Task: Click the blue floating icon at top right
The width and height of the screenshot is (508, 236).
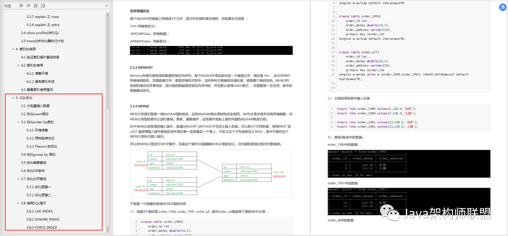Action: tap(502, 8)
